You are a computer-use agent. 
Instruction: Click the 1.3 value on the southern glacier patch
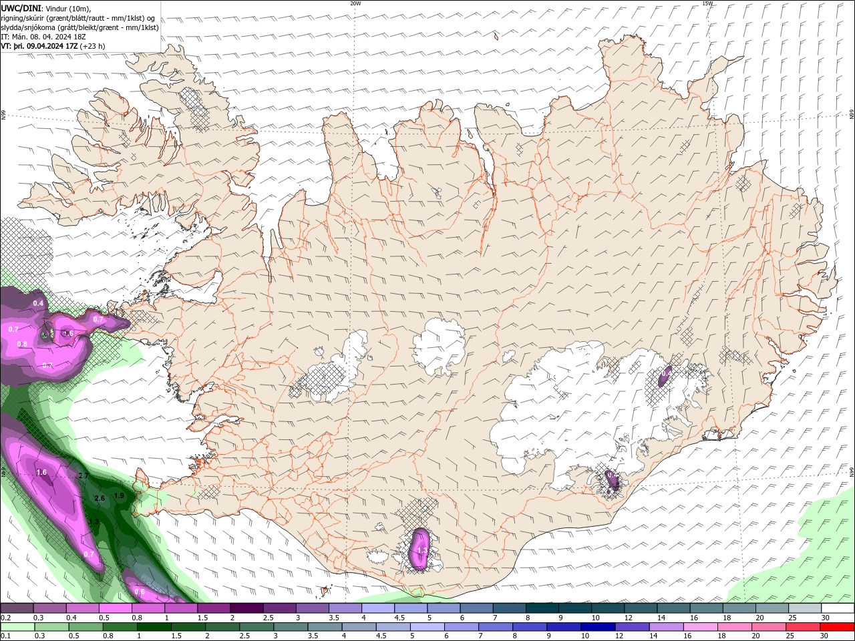(421, 550)
